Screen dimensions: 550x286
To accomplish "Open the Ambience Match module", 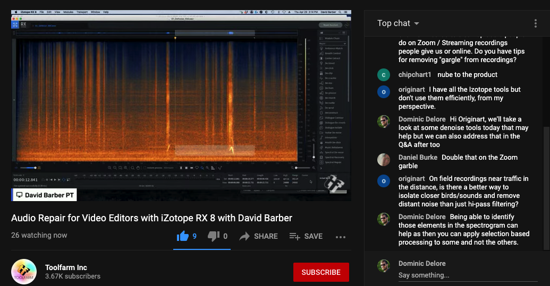I will point(331,48).
